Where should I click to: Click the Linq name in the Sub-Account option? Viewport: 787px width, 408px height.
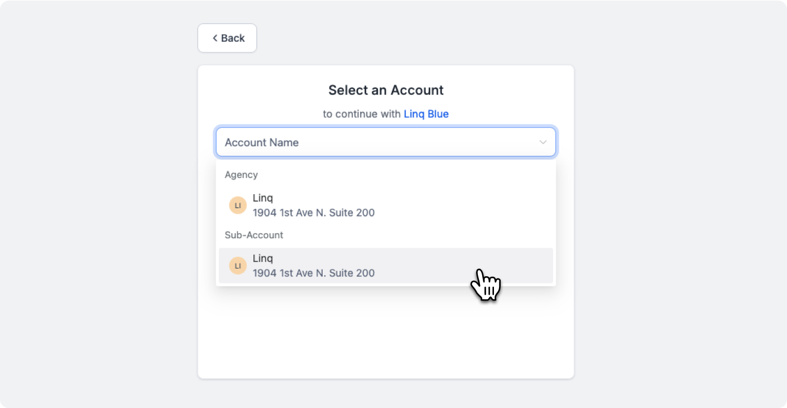(263, 258)
